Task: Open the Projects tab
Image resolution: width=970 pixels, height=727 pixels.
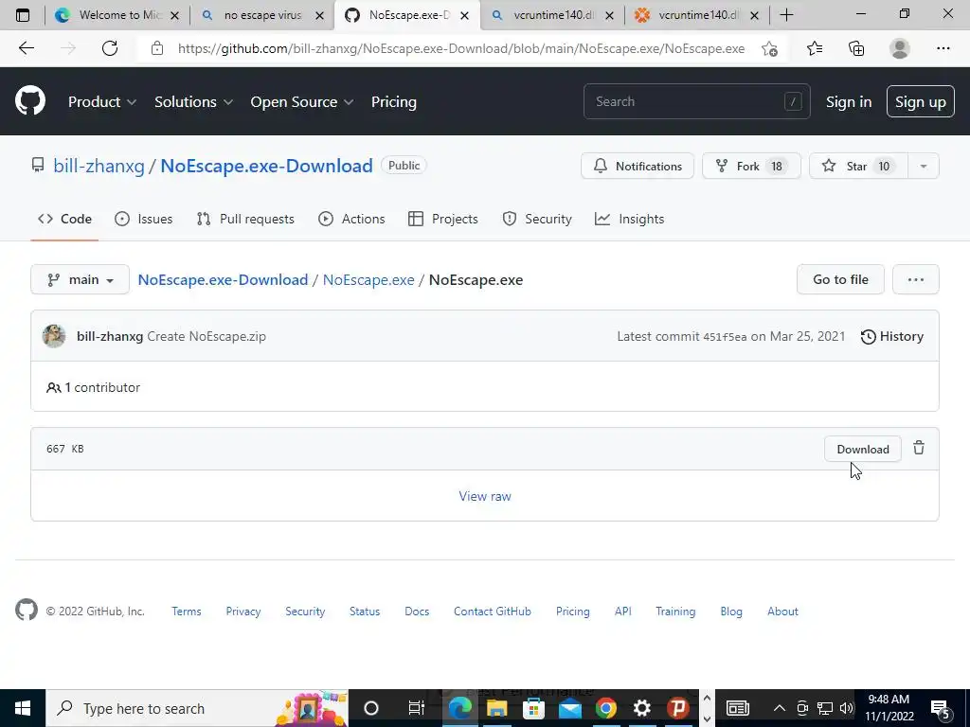Action: click(443, 219)
